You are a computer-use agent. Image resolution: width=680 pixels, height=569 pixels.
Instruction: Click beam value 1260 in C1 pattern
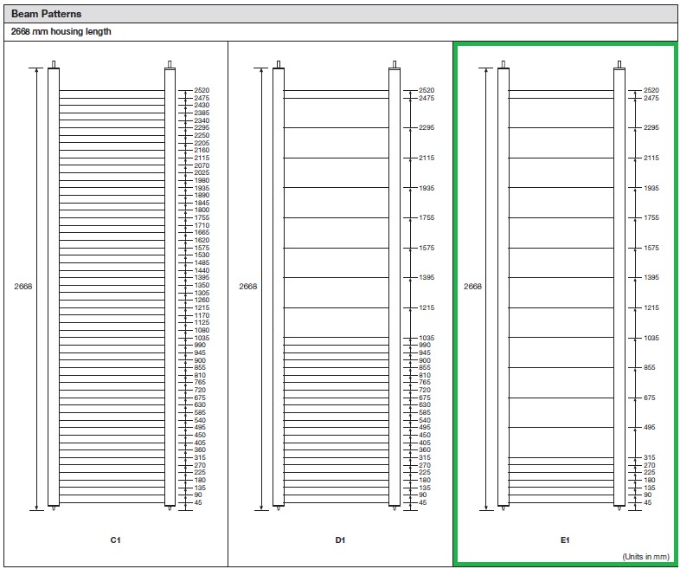pos(202,301)
